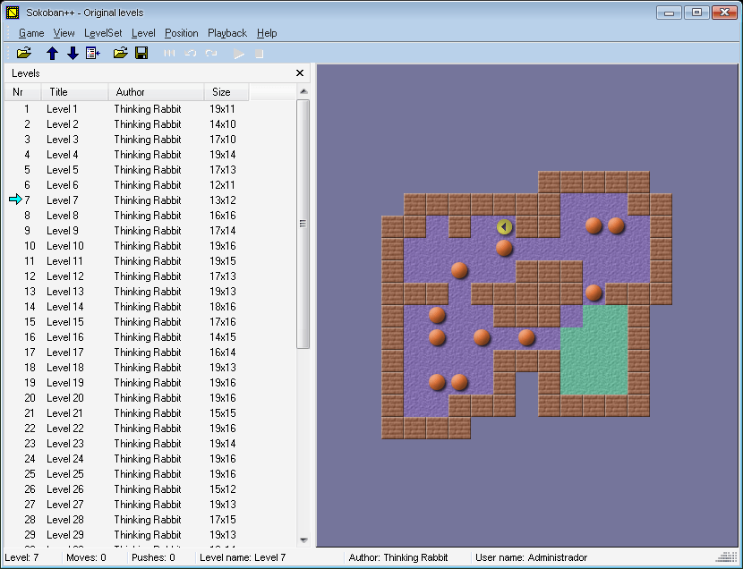743x569 pixels.
Task: Save the current position with the disk icon
Action: (141, 53)
